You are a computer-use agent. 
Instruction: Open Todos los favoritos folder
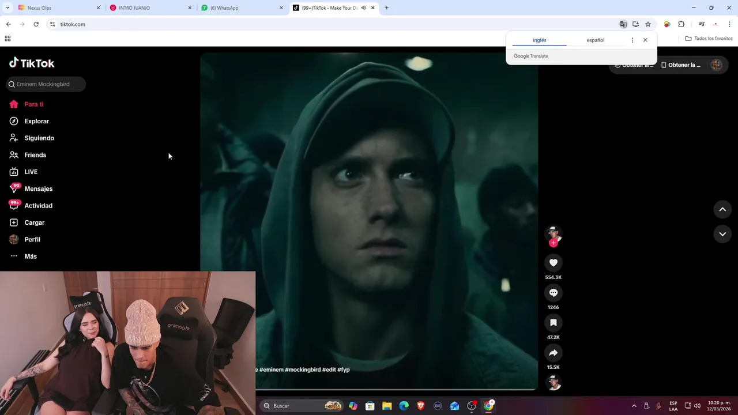click(x=709, y=39)
